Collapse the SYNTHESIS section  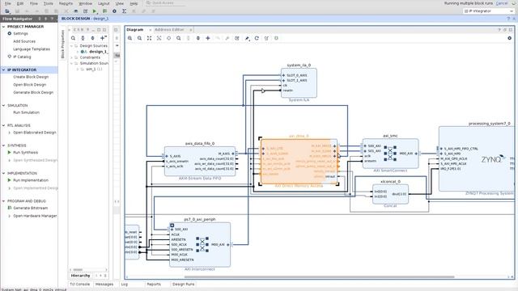[x=4, y=145]
